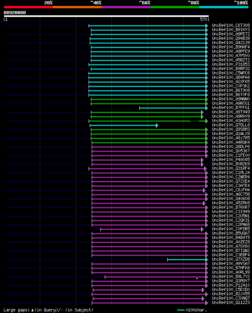
Task: Select the UniRef100_Q7XZD8 label
Action: [x=231, y=259]
